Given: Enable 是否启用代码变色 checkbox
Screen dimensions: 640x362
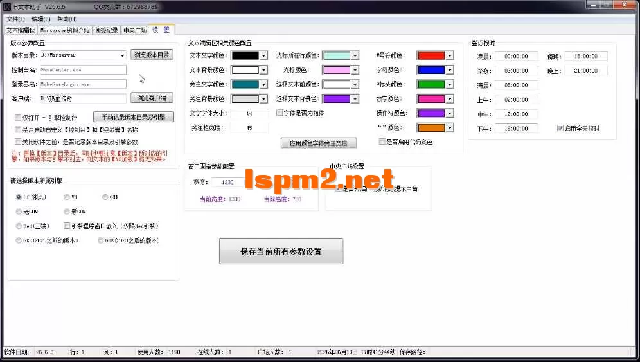Looking at the screenshot, I should pos(382,141).
